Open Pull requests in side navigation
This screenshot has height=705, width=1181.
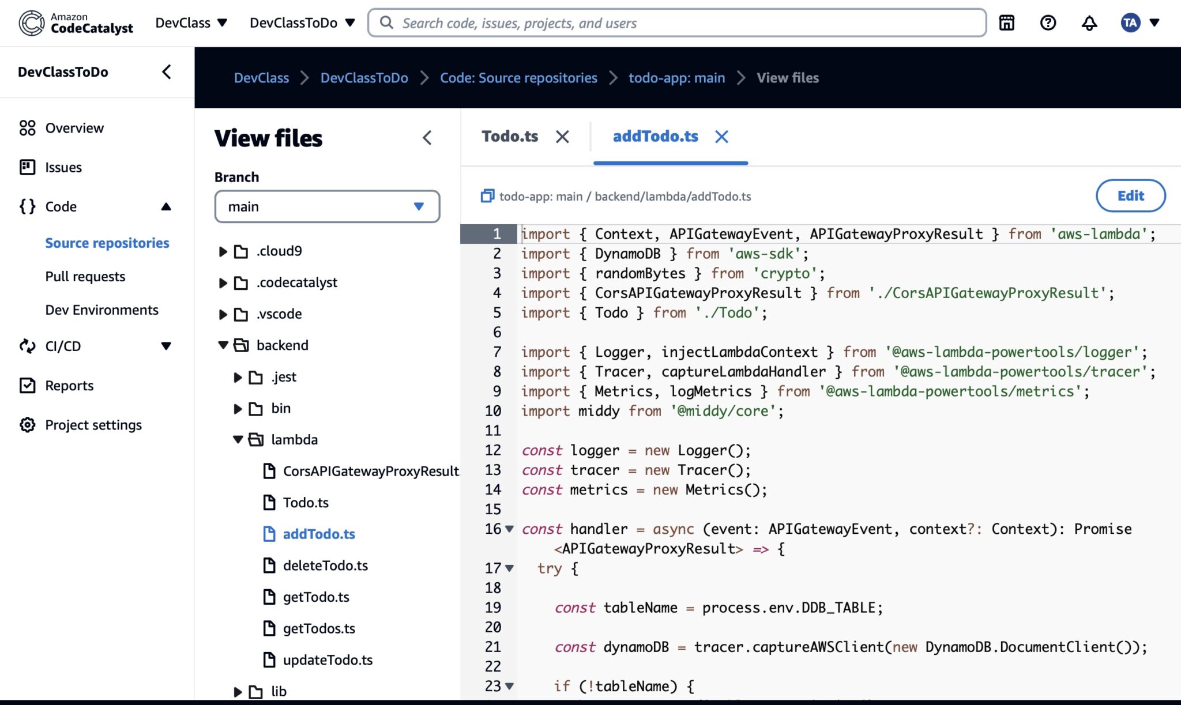(85, 276)
